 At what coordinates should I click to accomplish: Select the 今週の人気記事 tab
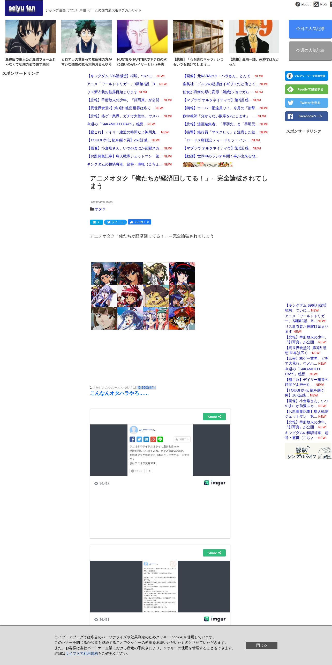coord(310,51)
